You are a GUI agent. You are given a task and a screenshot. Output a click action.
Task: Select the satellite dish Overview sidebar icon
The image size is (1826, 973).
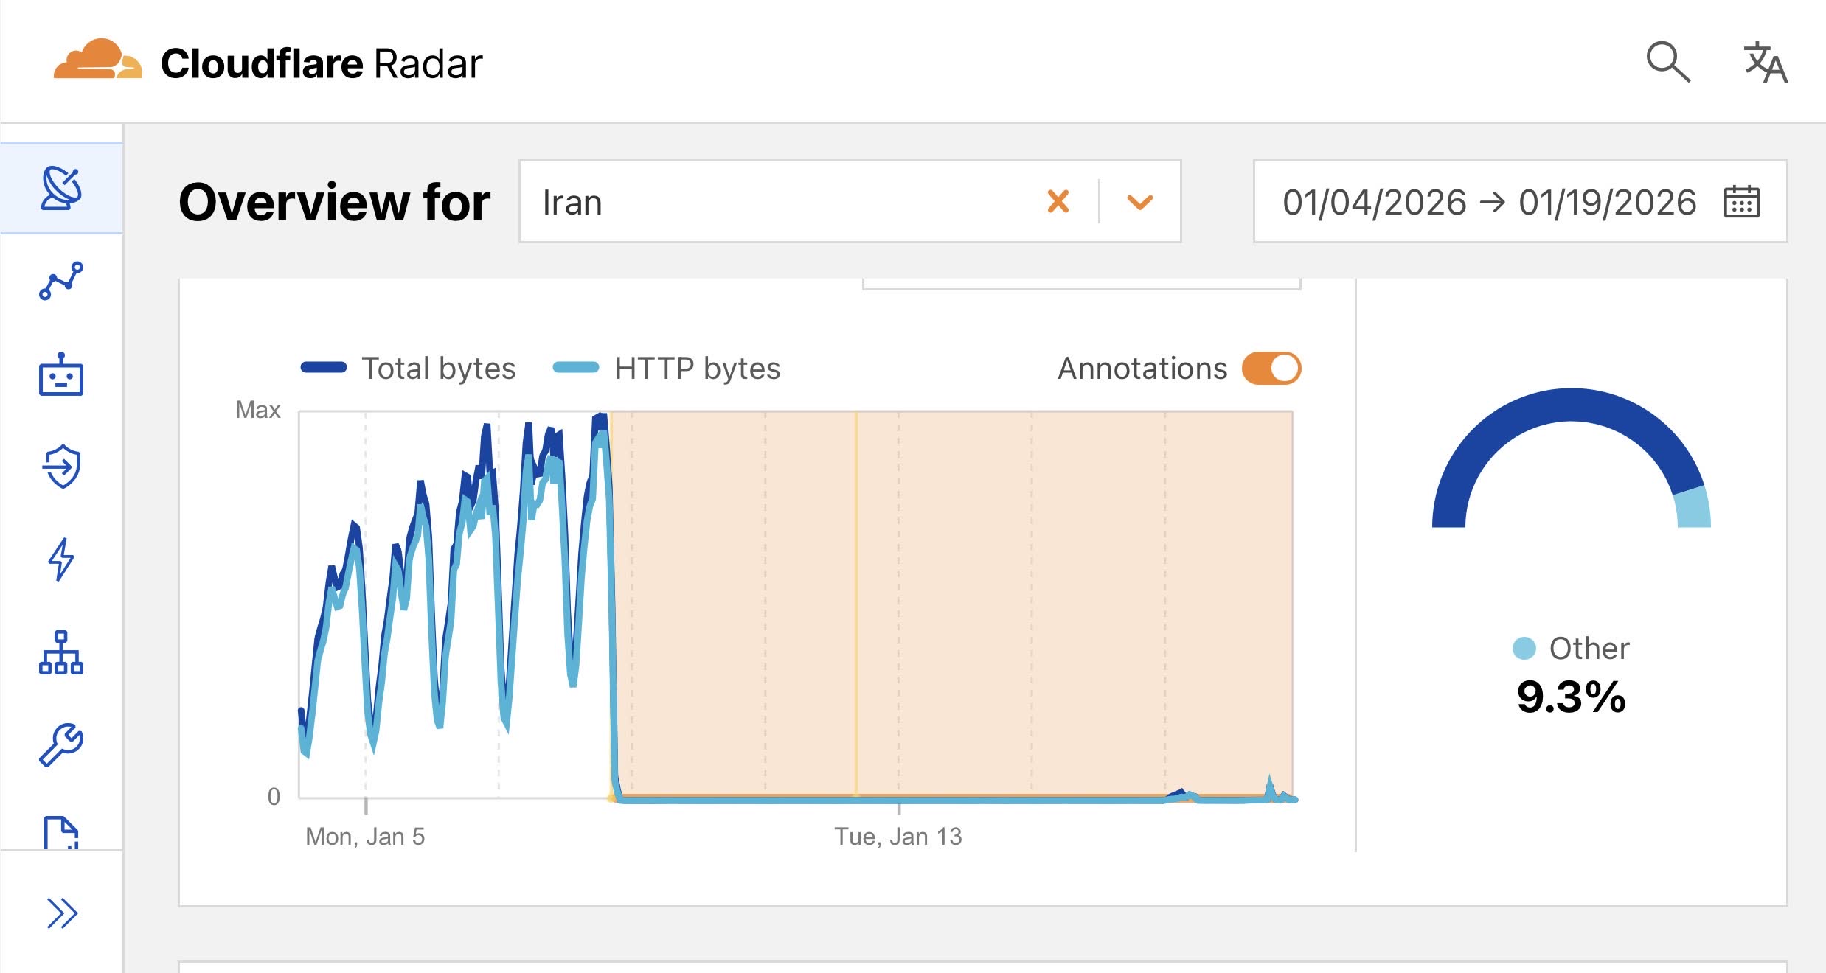61,188
